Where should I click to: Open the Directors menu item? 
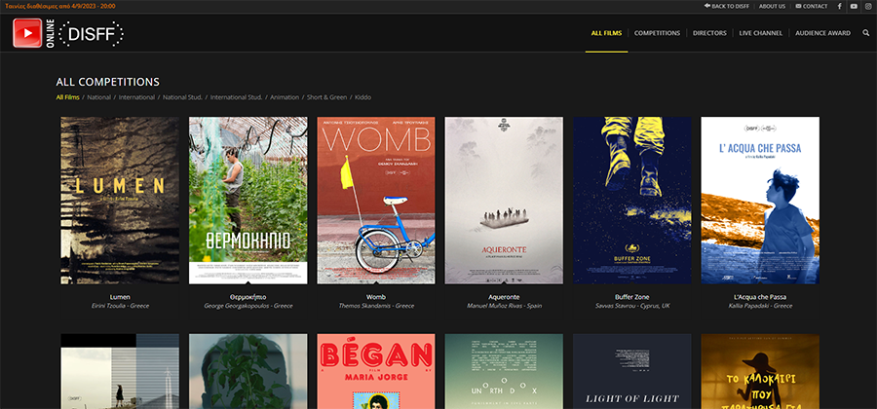coord(709,33)
